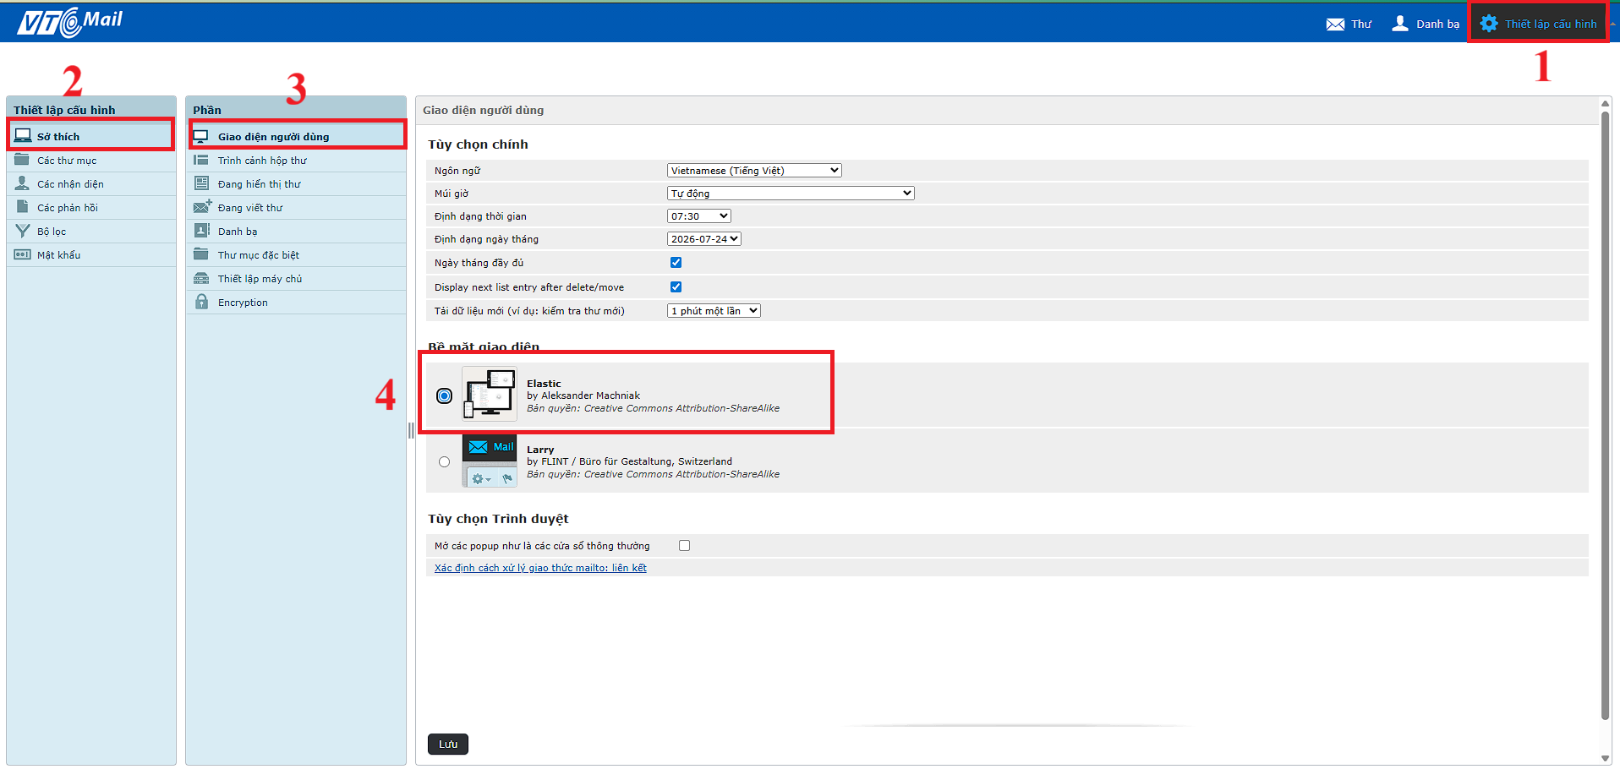
Task: Toggle Ngày tháng đầy đủ checkbox
Action: [x=676, y=263]
